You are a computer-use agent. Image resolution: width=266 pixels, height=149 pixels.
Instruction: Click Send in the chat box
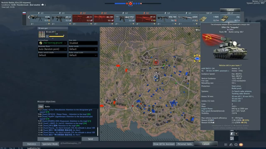tap(90, 139)
